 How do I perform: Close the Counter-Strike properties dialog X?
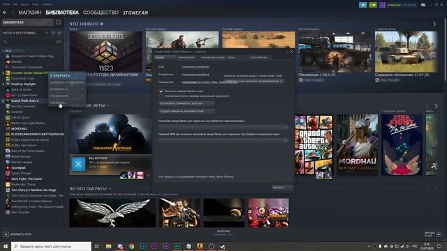pyautogui.click(x=291, y=52)
